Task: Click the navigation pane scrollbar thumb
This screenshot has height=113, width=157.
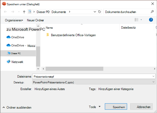Action: pos(38,56)
